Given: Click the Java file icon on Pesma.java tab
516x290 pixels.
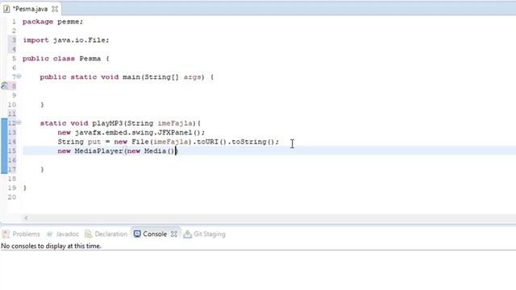Looking at the screenshot, I should [x=6, y=9].
